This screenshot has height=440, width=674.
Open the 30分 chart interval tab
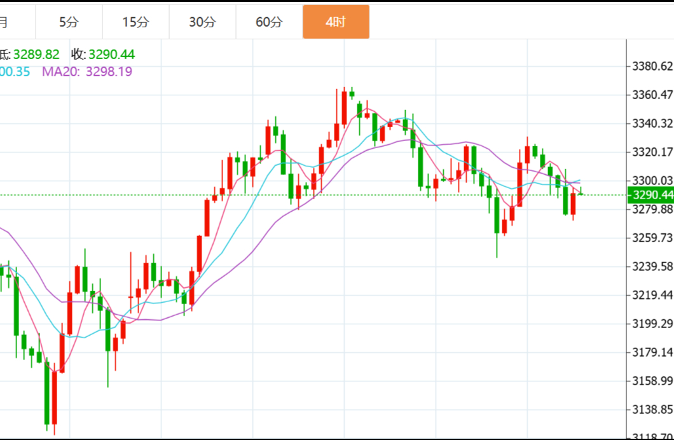202,22
